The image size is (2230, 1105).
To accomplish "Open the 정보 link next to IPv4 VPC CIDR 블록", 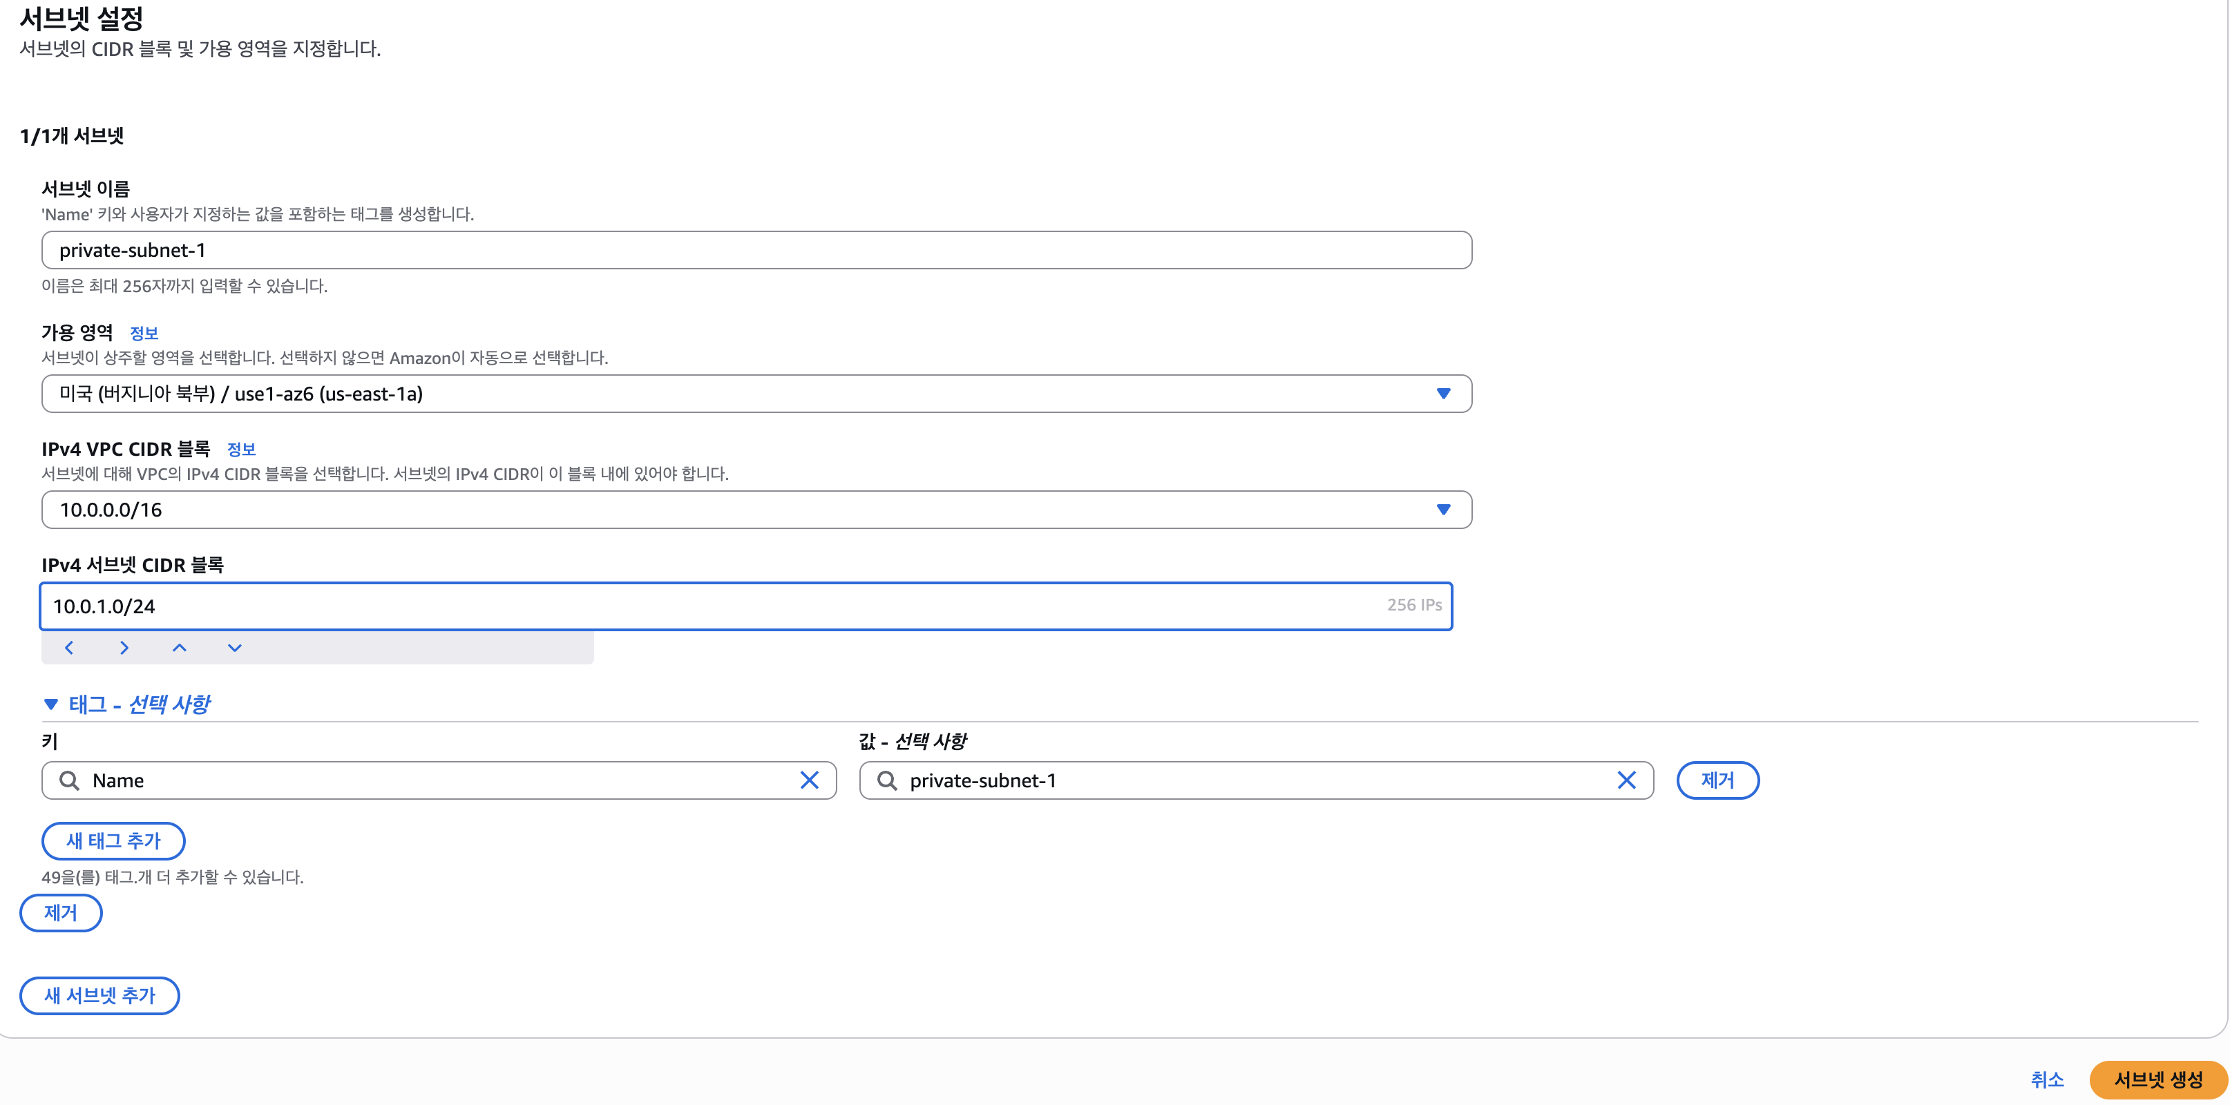I will pos(242,449).
